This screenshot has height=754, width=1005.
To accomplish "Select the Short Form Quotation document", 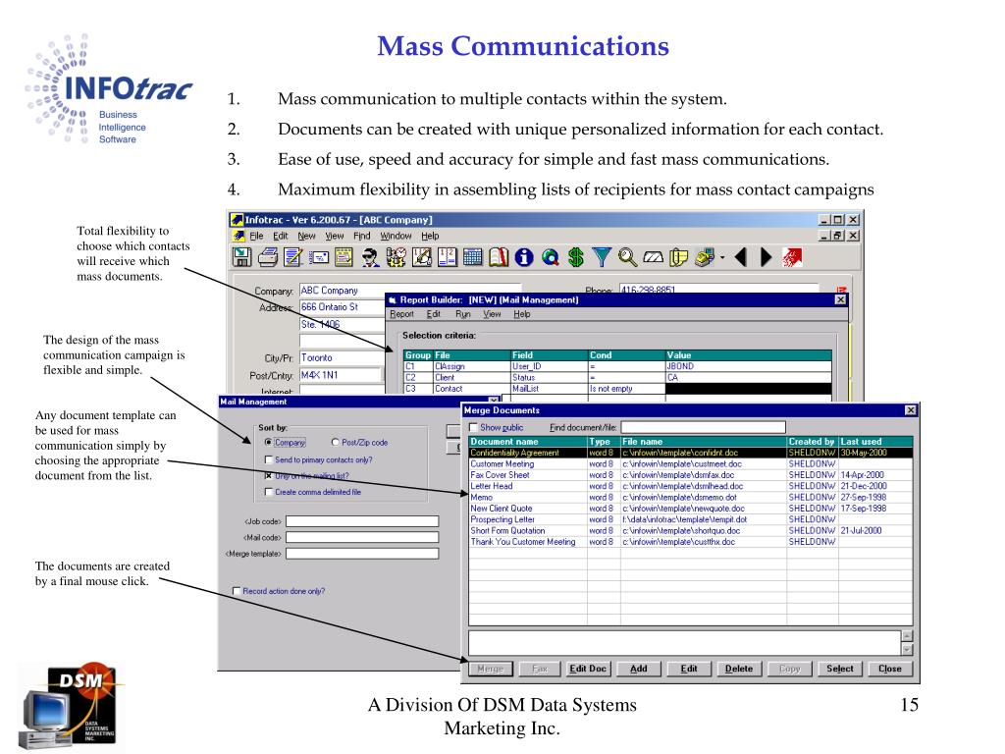I will coord(691,531).
